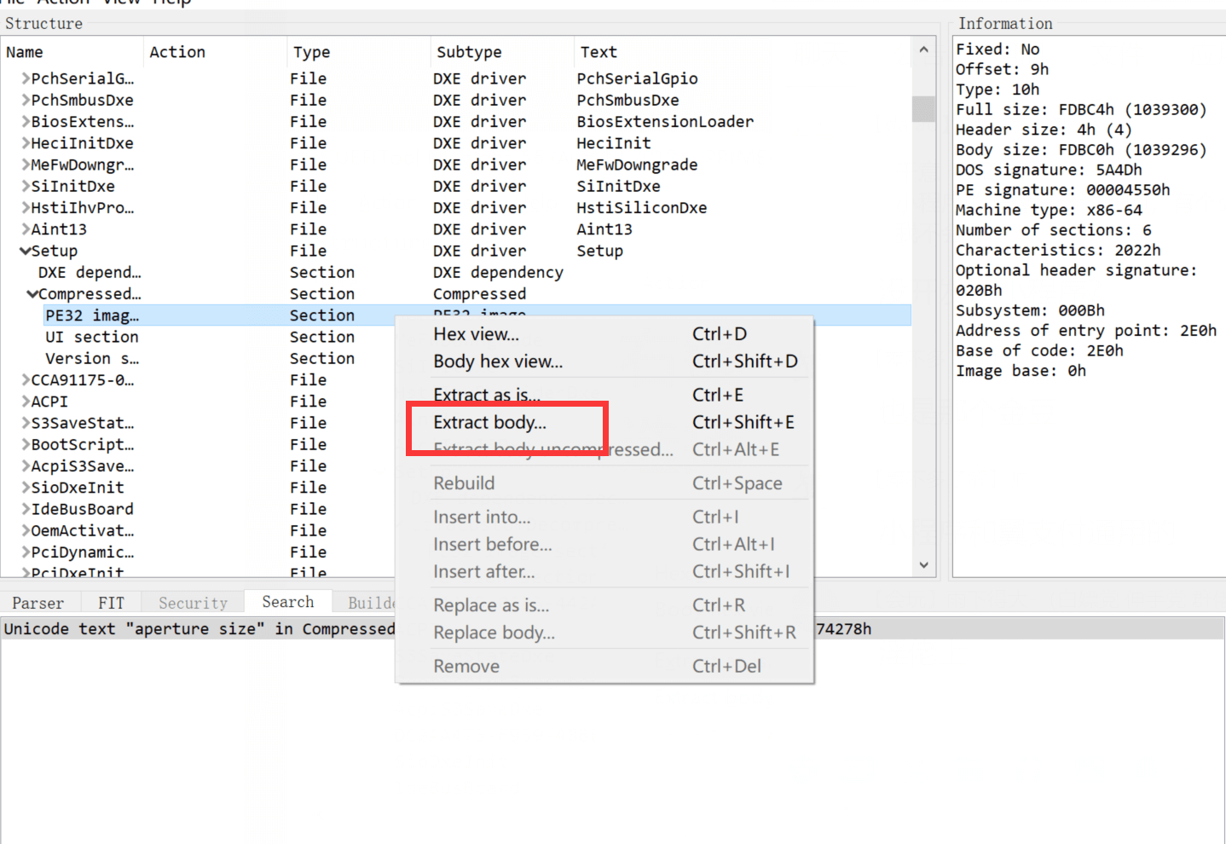Open the FIT tab
The image size is (1226, 844).
(111, 603)
